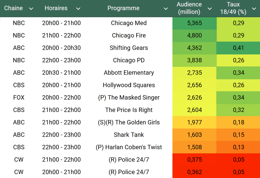Click the red 0,375 audience cell
The height and width of the screenshot is (178, 260).
click(x=194, y=159)
